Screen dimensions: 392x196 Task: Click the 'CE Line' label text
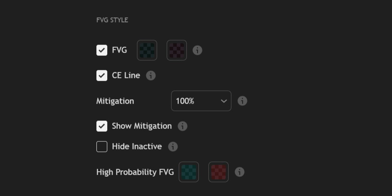126,76
